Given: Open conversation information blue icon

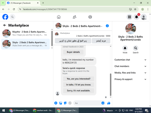Looking at the screenshot, I should [107, 26].
